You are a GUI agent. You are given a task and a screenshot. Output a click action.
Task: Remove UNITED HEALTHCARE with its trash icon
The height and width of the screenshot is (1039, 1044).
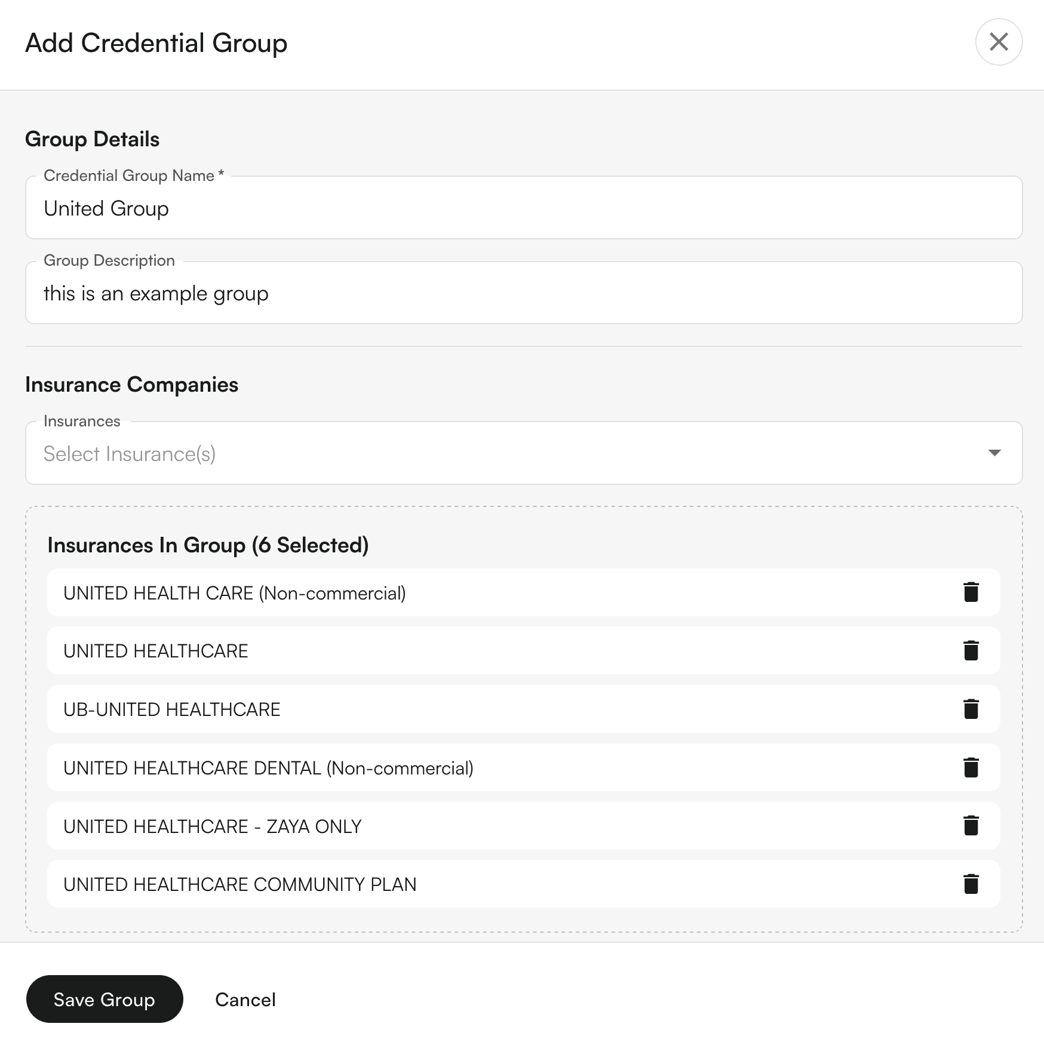point(971,650)
